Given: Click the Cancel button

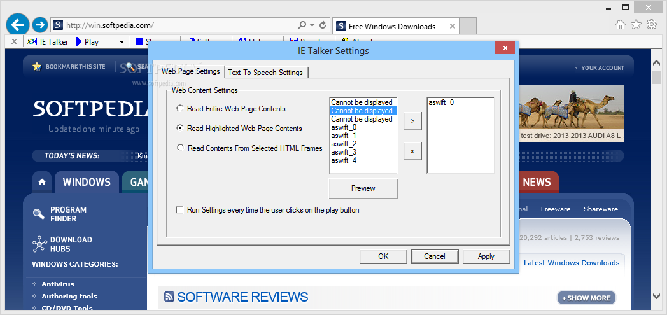Looking at the screenshot, I should [435, 256].
